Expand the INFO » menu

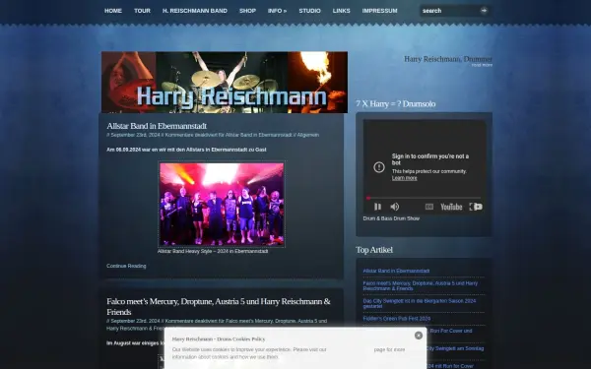pos(277,11)
